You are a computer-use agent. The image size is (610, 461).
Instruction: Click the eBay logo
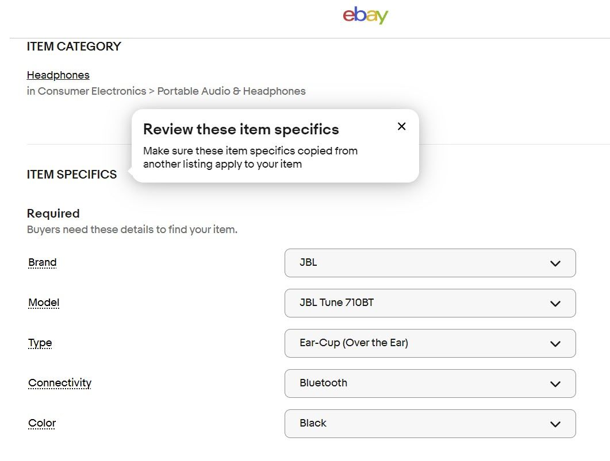tap(365, 15)
